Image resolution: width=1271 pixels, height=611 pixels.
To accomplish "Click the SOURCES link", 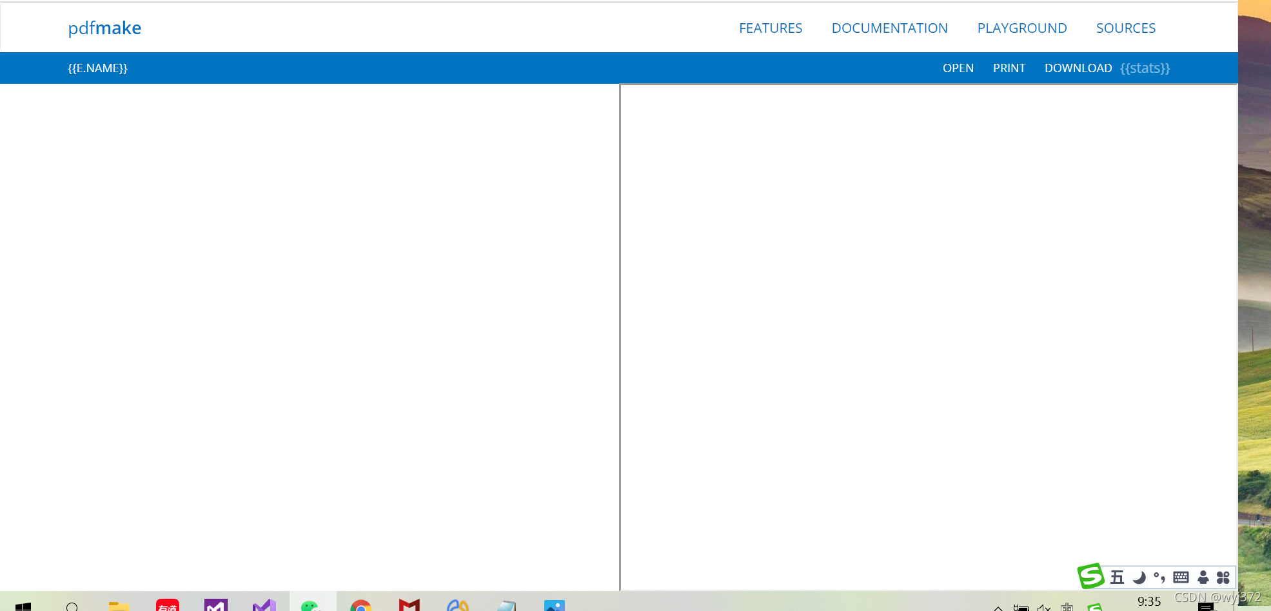I will tap(1125, 28).
